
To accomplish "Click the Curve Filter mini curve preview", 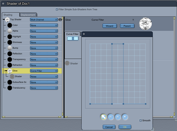I will (x=73, y=39).
